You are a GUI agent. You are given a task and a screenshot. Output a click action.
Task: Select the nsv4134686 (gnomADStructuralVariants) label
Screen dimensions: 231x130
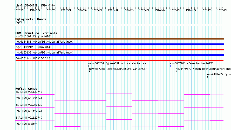tap(44, 42)
